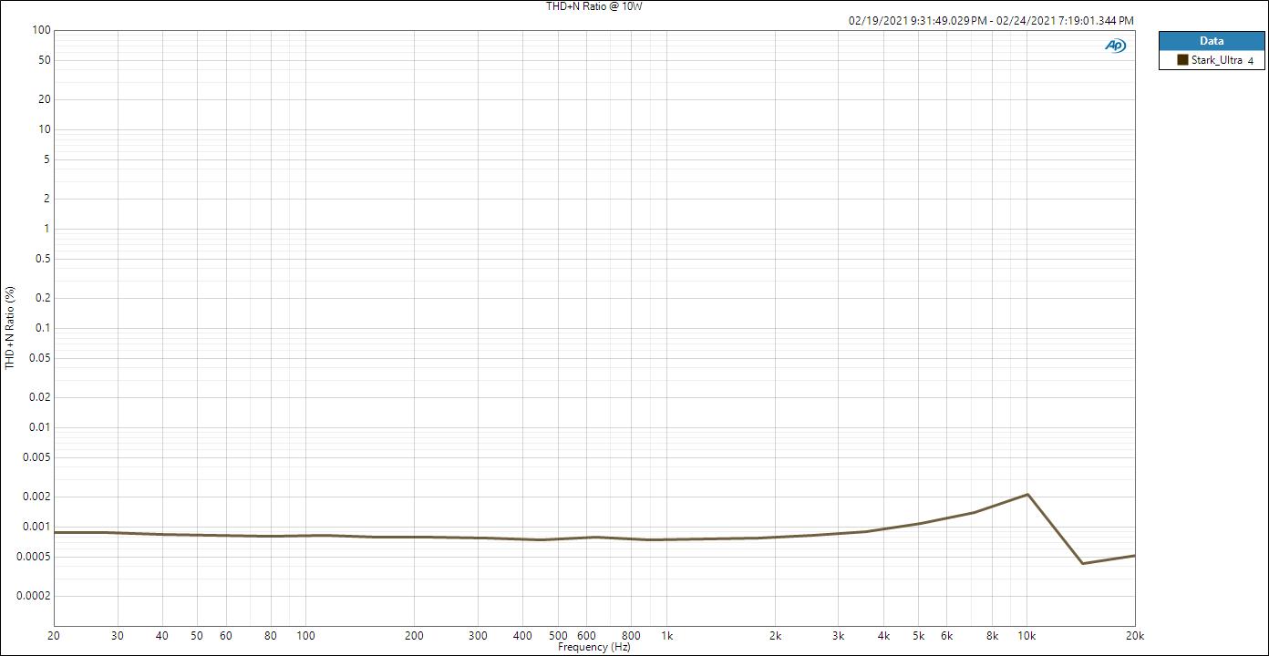Click the 500 frequency tick label

(x=558, y=636)
